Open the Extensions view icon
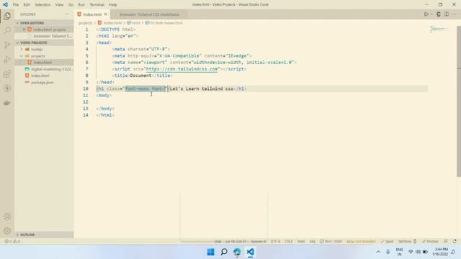Viewport: 461px width, 259px height. tap(7, 73)
